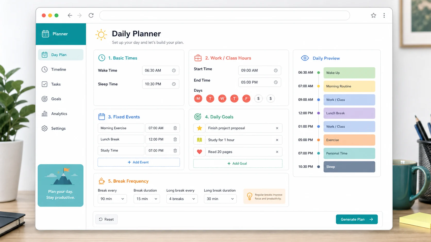Click the Add Event button
Image resolution: width=431 pixels, height=242 pixels.
[x=139, y=162]
